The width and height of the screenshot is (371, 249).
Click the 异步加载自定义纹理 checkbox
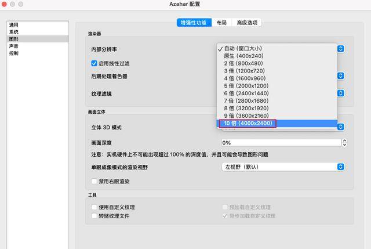point(225,216)
